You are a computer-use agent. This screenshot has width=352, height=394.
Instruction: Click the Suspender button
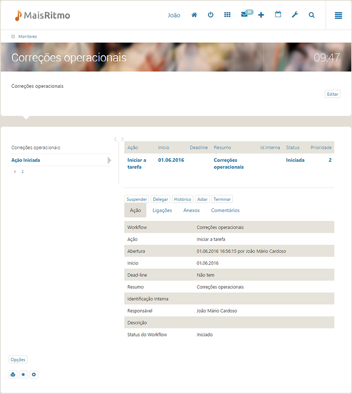coord(137,199)
